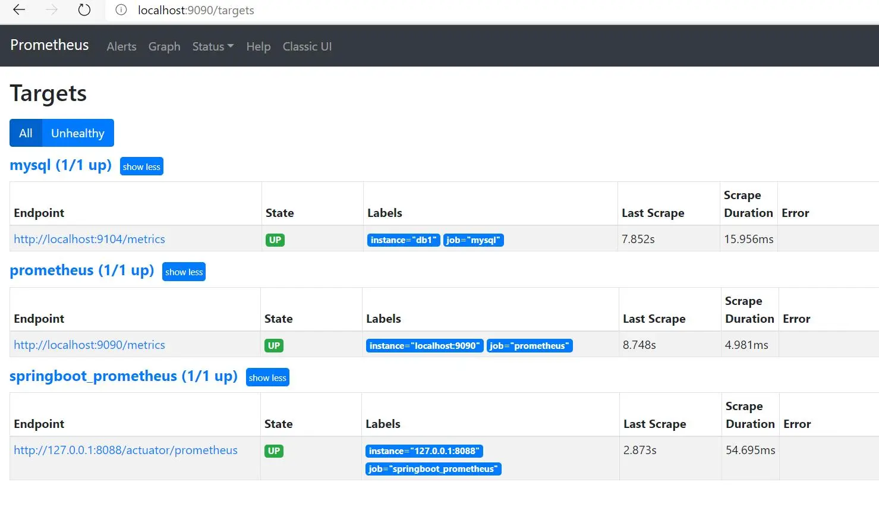Viewport: 879px width, 529px height.
Task: Click the Targets page heading
Action: [x=48, y=93]
